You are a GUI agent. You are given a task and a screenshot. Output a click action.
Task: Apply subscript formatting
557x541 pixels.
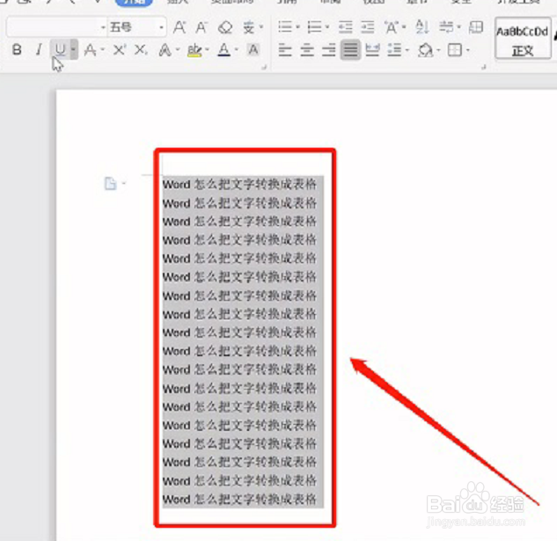coord(141,50)
